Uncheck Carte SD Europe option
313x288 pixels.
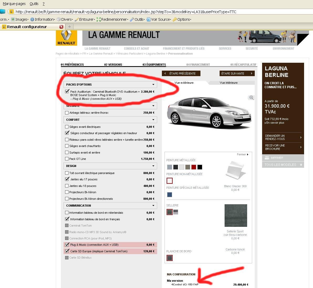(67, 251)
